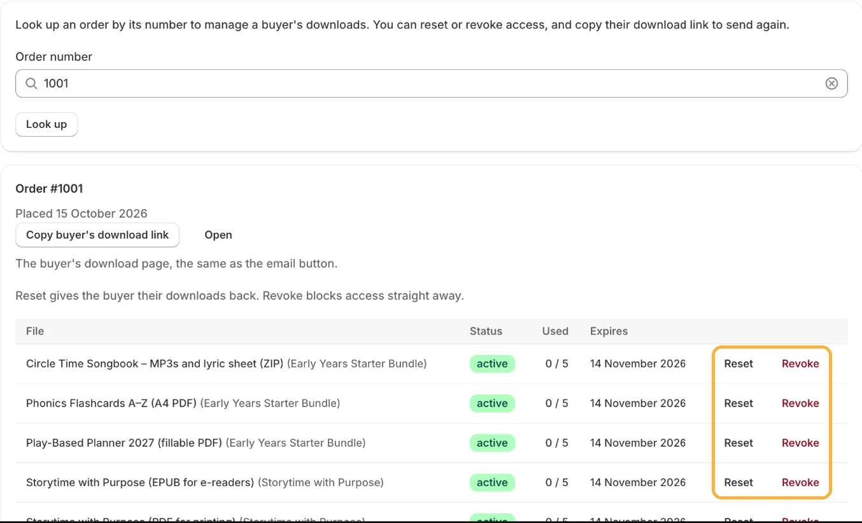Click the "Order #1001" heading

[x=49, y=188]
